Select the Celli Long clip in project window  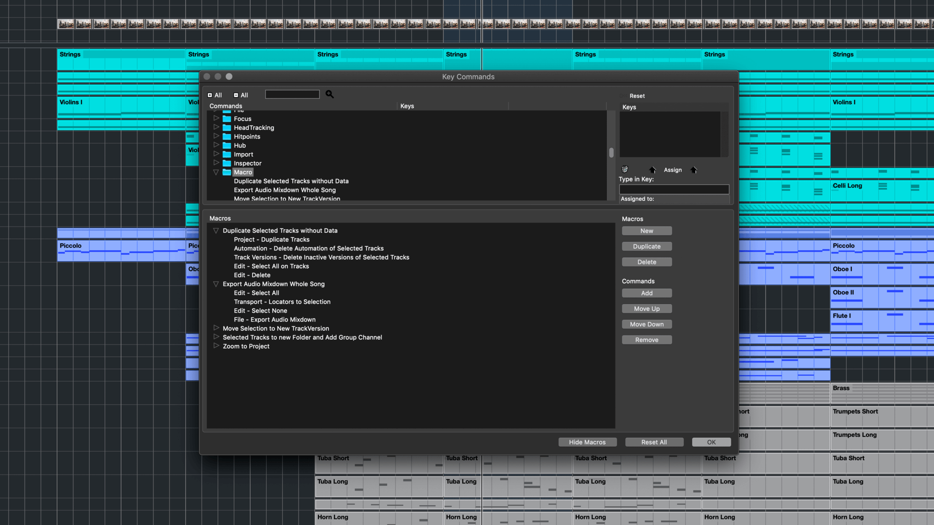pyautogui.click(x=882, y=191)
